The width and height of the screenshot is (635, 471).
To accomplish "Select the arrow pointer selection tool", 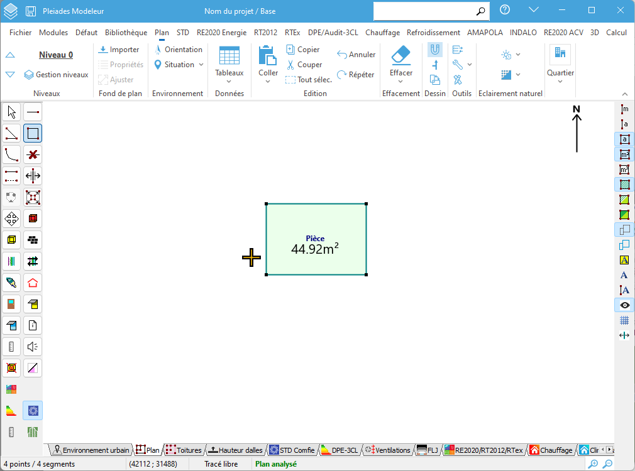I will tap(11, 112).
